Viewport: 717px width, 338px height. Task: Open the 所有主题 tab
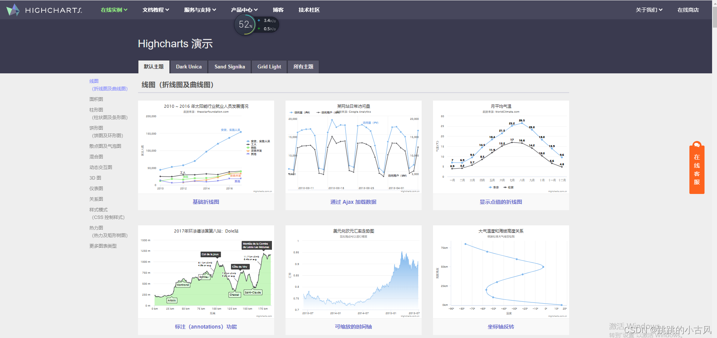click(x=303, y=67)
